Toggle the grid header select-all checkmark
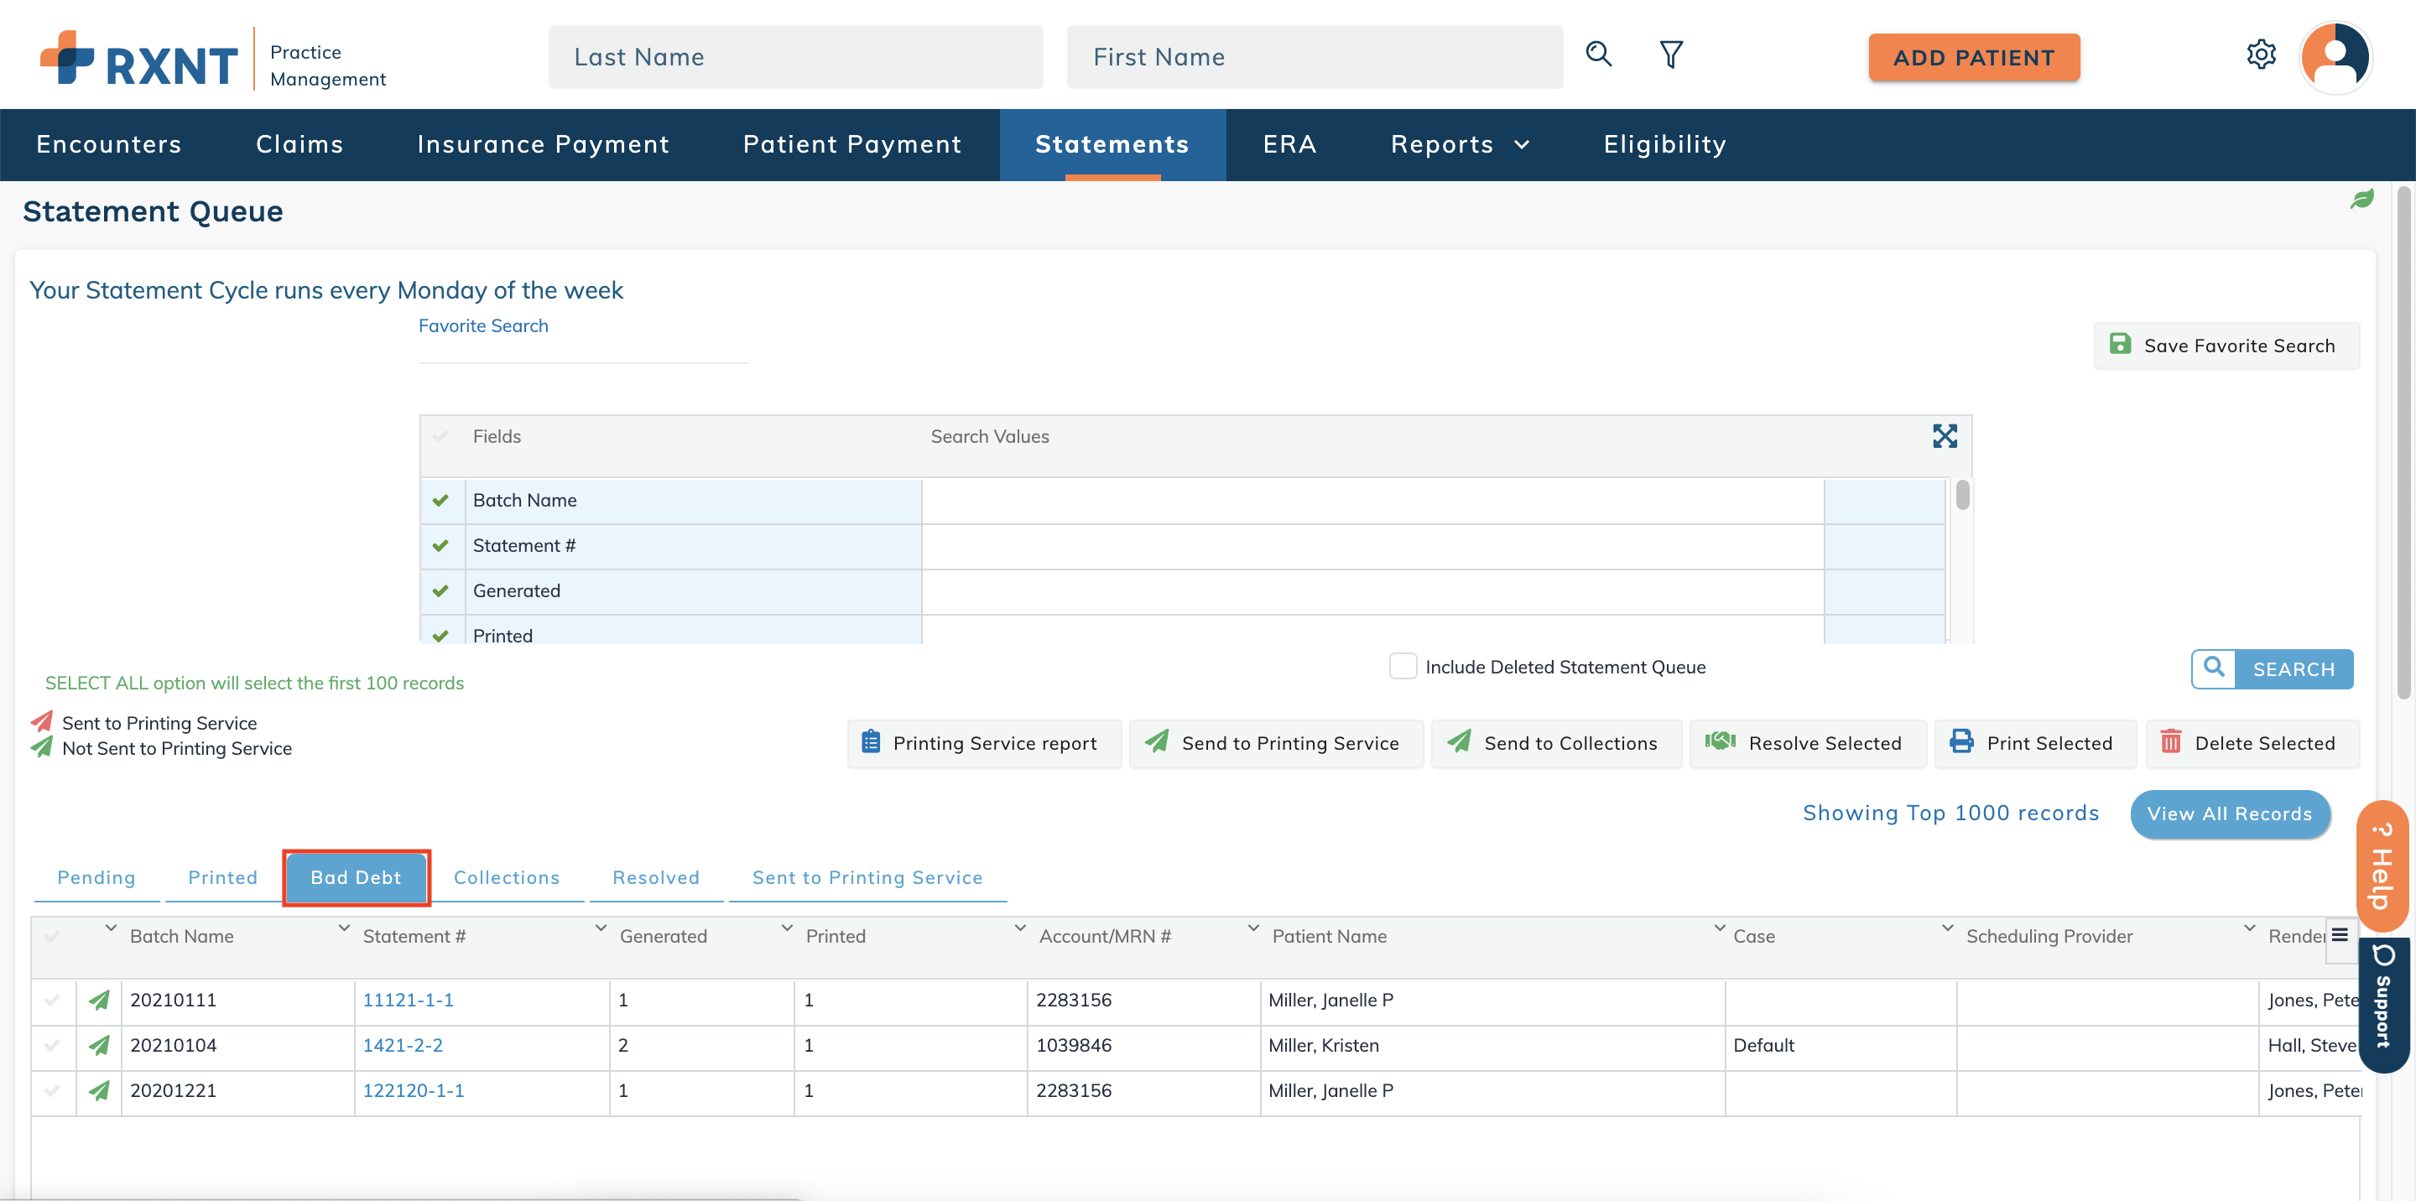This screenshot has height=1201, width=2416. pos(53,936)
